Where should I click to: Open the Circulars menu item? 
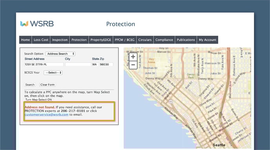pos(145,40)
